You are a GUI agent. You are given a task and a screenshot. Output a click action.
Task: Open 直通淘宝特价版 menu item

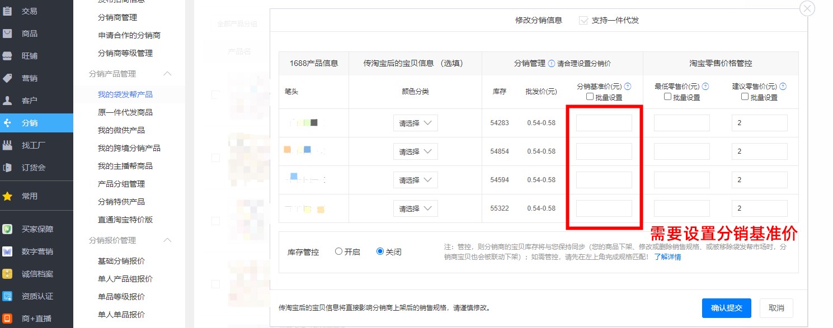point(125,220)
